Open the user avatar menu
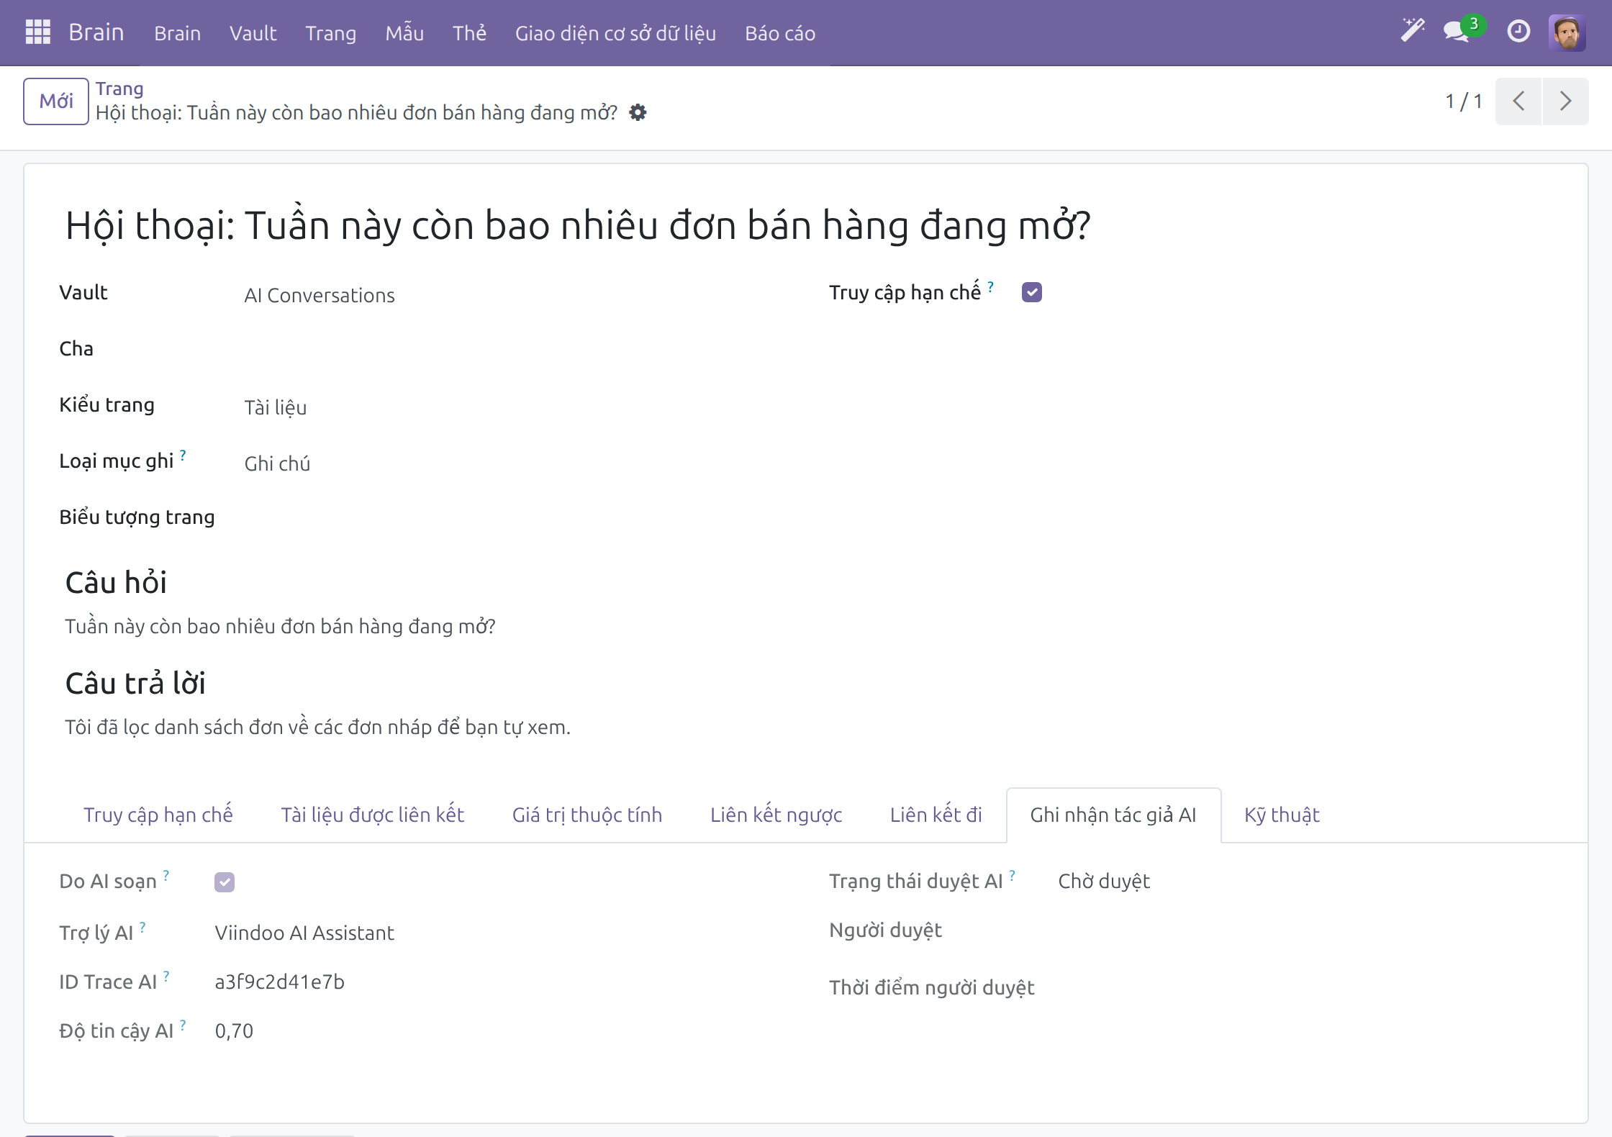Image resolution: width=1612 pixels, height=1137 pixels. point(1567,32)
